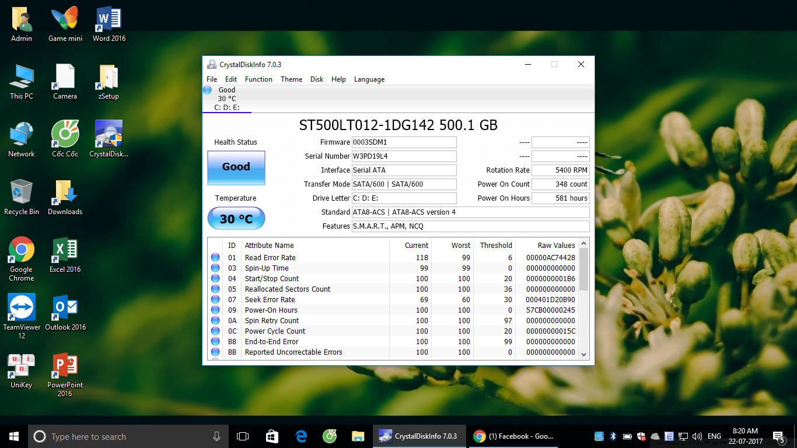The image size is (797, 448).
Task: Select the Network desktop icon
Action: (x=22, y=140)
